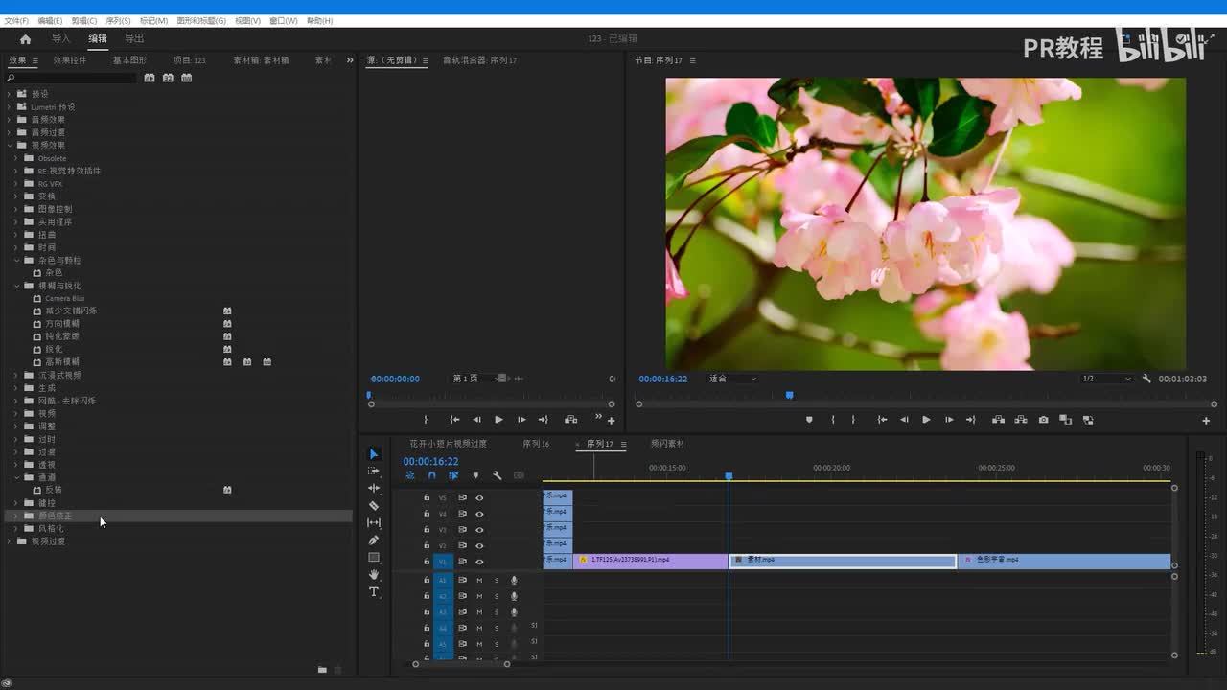1227x690 pixels.
Task: Select the Hand tool
Action: 374,575
